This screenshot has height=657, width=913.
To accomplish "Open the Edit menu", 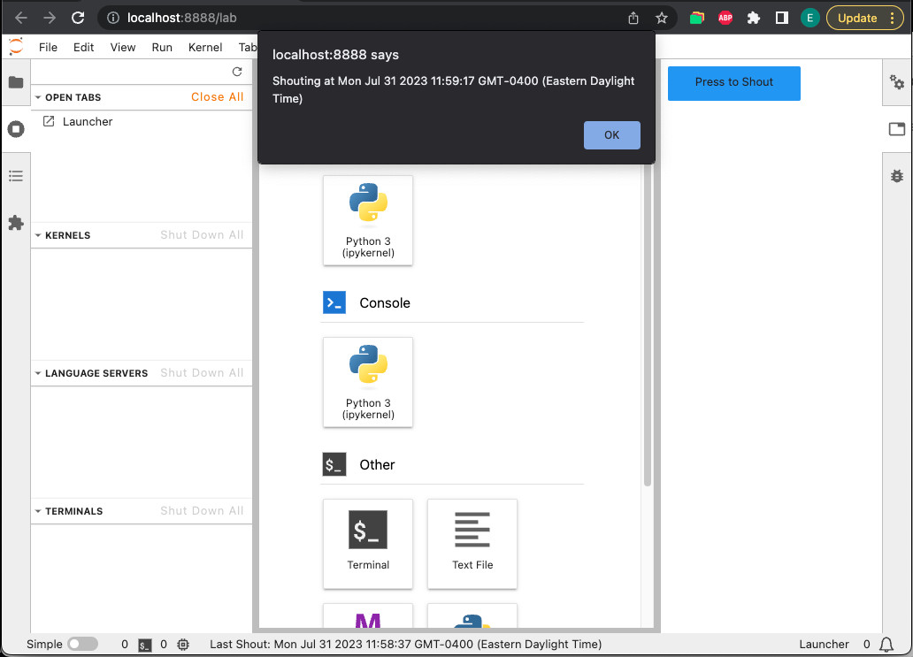I will click(x=83, y=47).
